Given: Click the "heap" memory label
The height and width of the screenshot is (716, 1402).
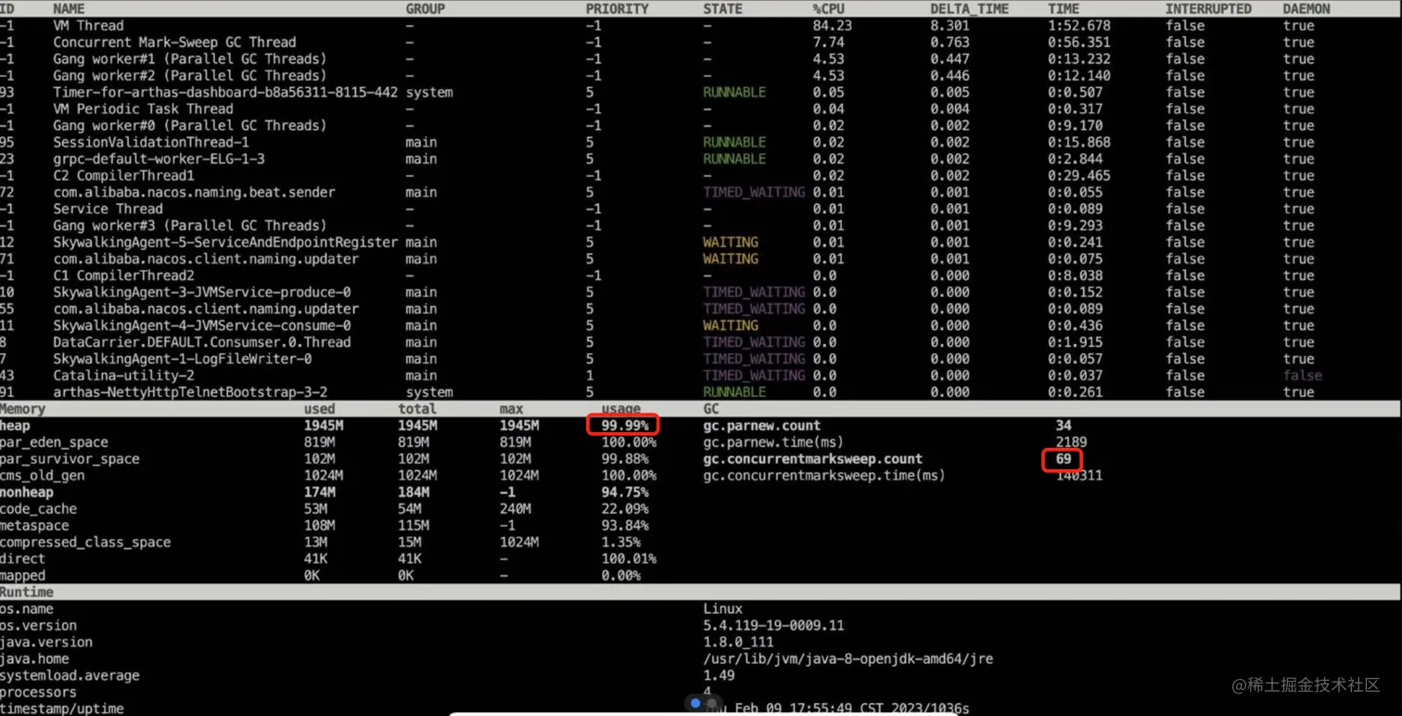Looking at the screenshot, I should (x=15, y=426).
